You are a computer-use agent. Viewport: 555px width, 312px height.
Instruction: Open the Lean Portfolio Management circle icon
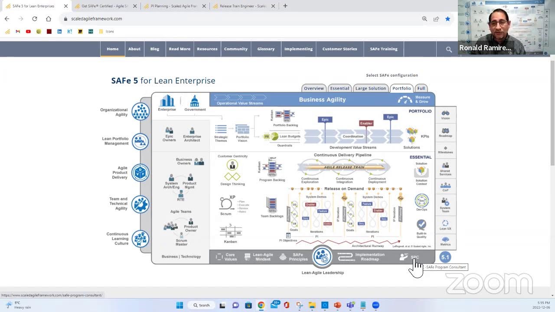pyautogui.click(x=140, y=141)
